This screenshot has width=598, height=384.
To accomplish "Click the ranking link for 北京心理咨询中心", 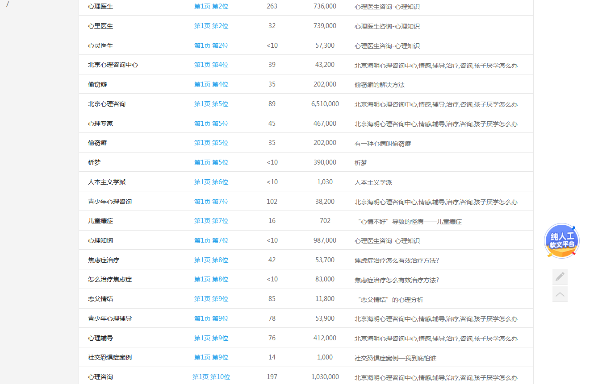I will pyautogui.click(x=211, y=65).
